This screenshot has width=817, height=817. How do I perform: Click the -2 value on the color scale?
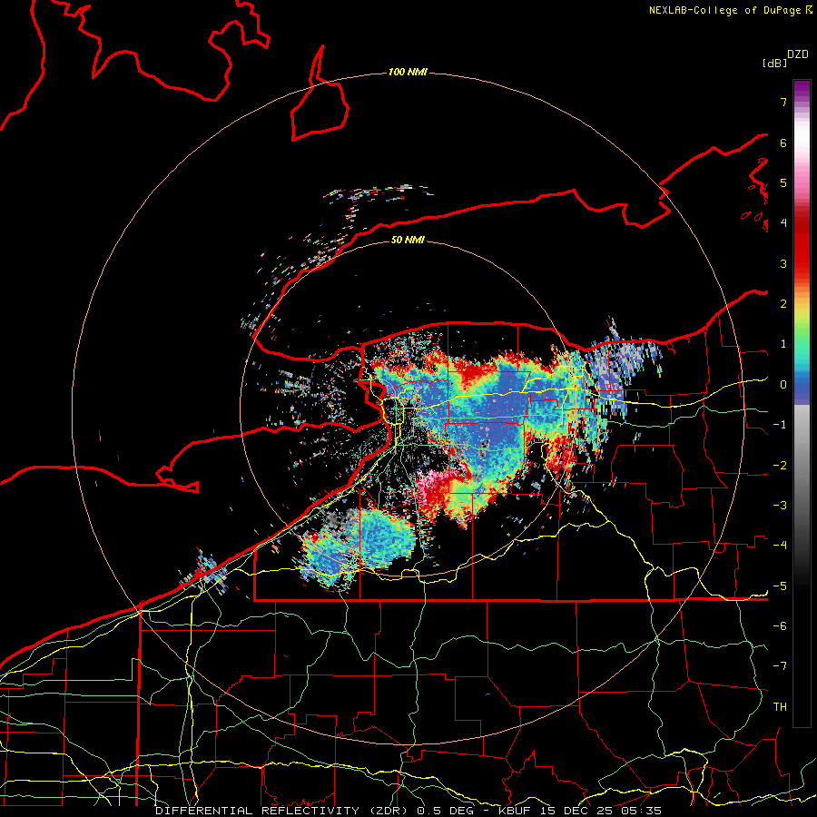click(780, 465)
